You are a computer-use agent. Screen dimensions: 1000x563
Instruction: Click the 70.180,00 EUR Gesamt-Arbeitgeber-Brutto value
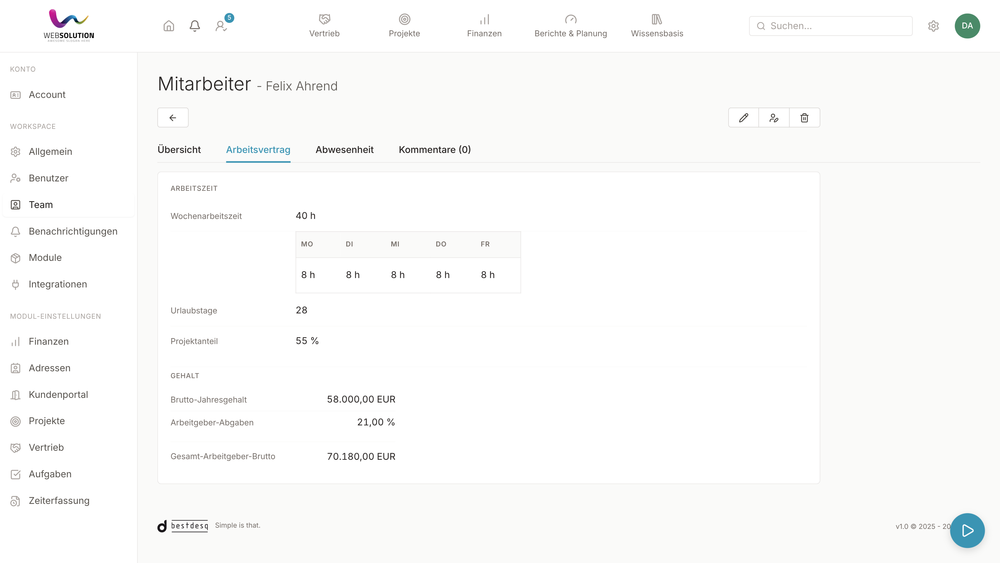pos(361,457)
